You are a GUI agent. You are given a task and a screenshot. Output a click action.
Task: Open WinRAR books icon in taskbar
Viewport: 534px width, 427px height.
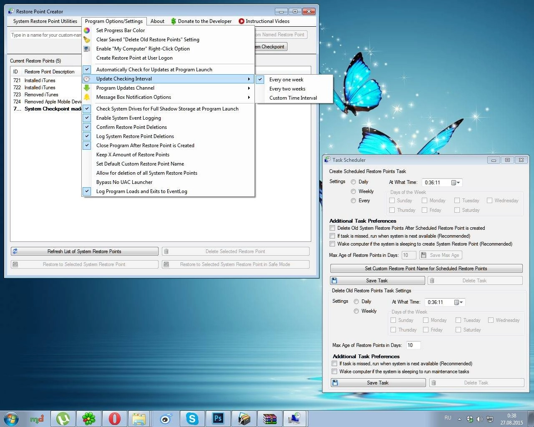[x=270, y=419]
